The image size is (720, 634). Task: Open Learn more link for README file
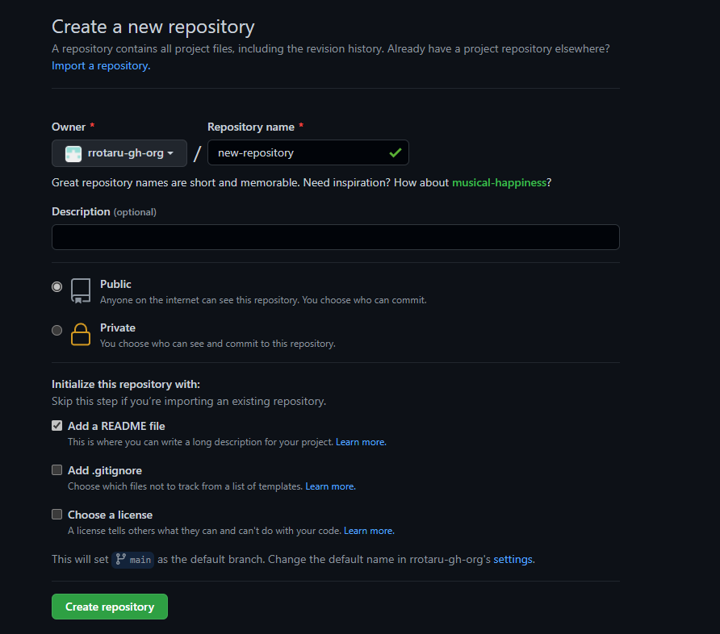point(361,442)
